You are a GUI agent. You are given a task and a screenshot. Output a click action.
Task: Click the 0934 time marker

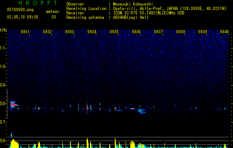92,32
